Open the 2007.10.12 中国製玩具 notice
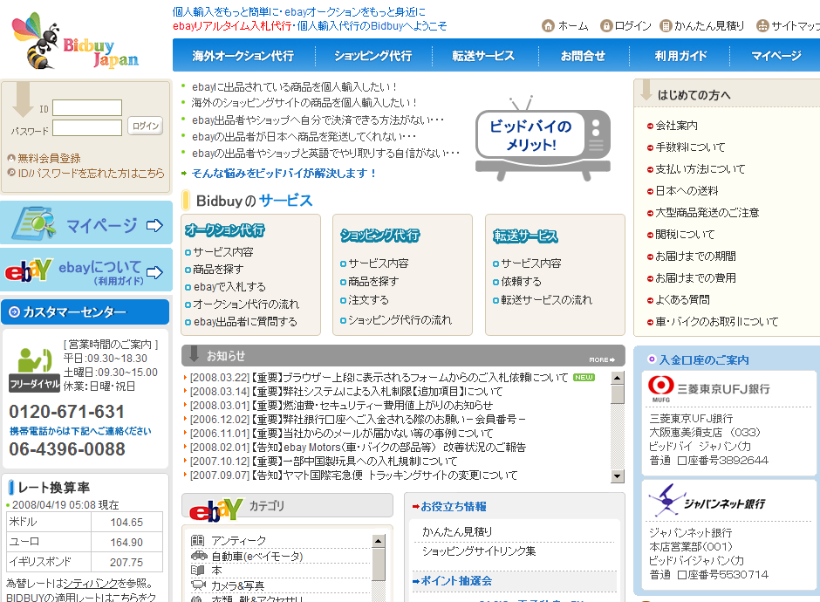The image size is (820, 602). [323, 462]
